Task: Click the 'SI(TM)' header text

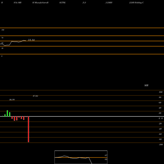Action: pos(62,3)
